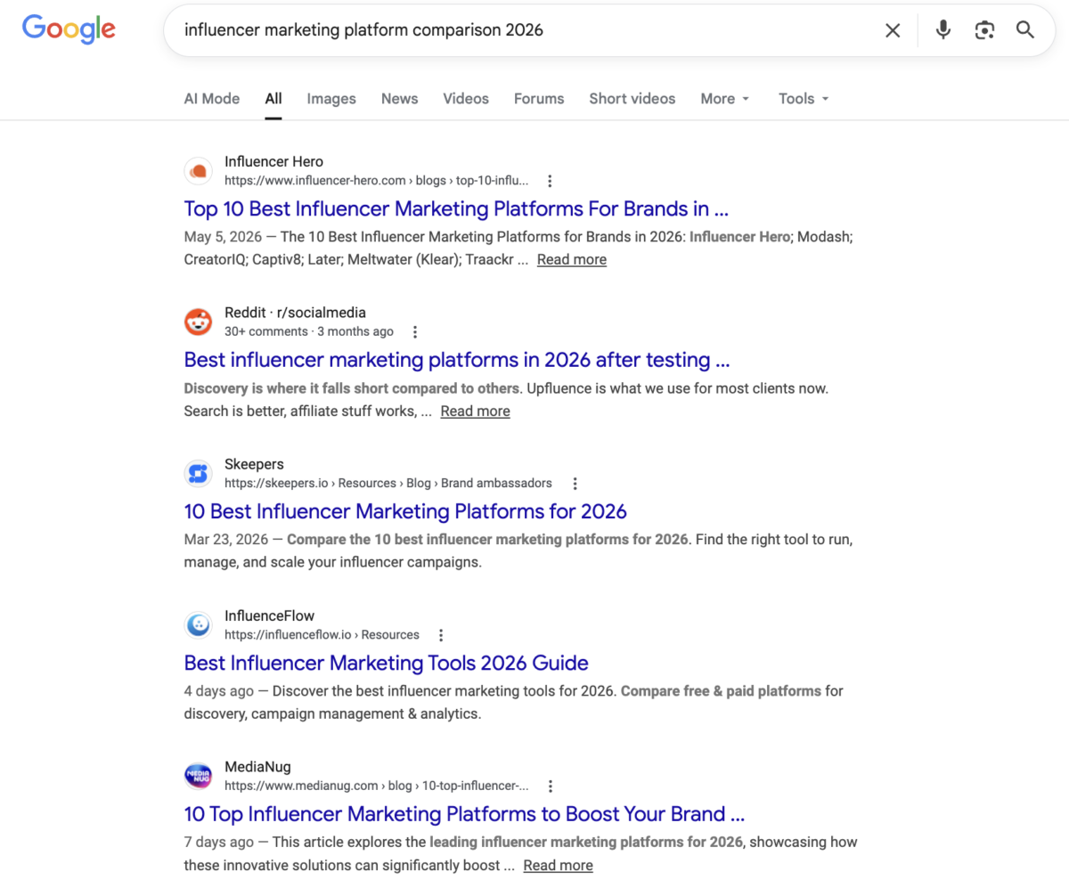Open the Tools dropdown
This screenshot has height=880, width=1069.
804,99
